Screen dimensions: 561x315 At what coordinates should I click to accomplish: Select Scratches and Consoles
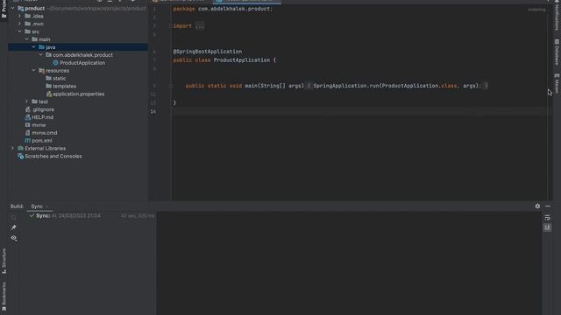tap(53, 156)
